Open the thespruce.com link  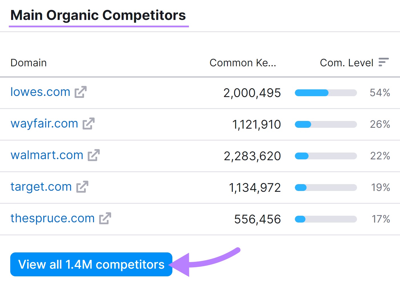click(52, 218)
